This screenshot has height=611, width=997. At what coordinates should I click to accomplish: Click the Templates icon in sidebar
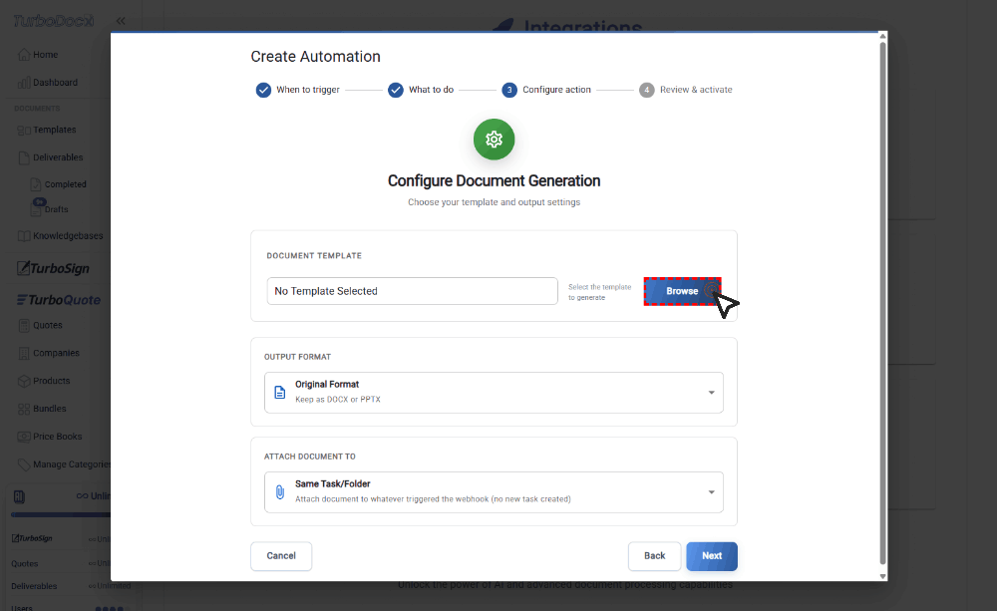[24, 130]
